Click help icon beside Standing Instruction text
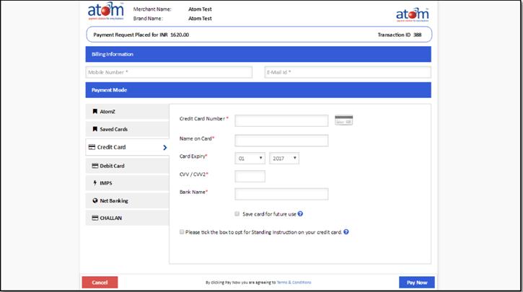 pyautogui.click(x=346, y=232)
